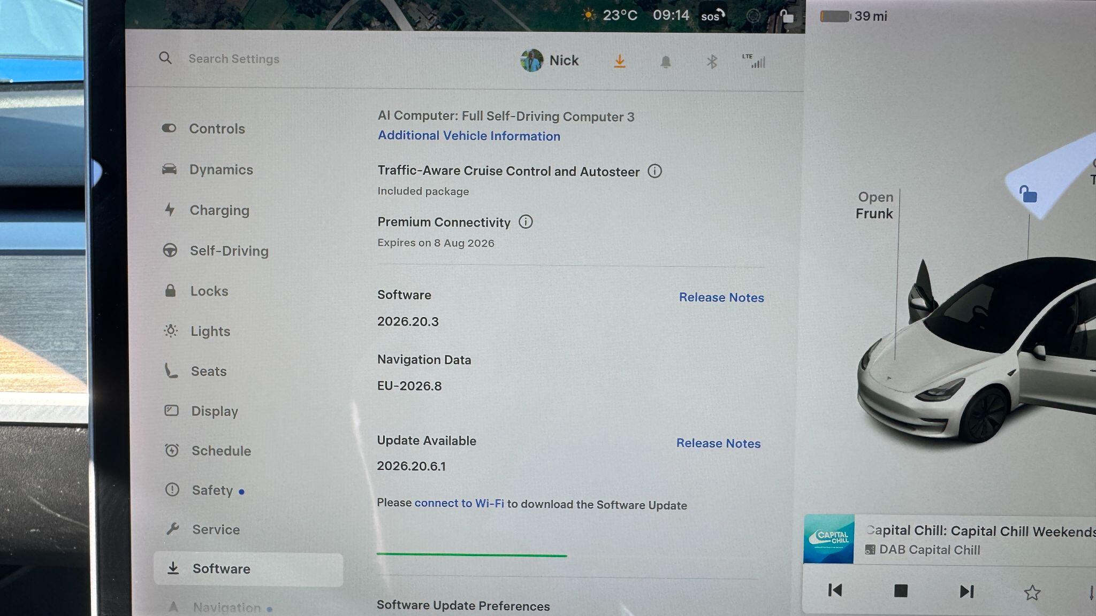Tap the Full Self-Driving Computer 3 line

[x=506, y=116]
